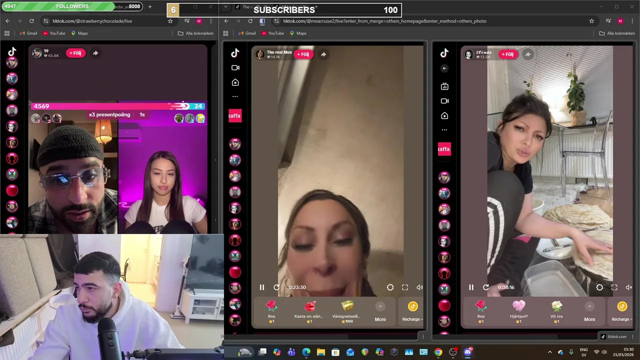Show hidden system tray icons
This screenshot has height=360, width=640.
point(550,352)
